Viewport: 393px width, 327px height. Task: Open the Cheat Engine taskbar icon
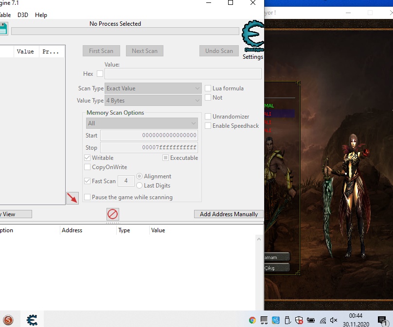coord(32,320)
